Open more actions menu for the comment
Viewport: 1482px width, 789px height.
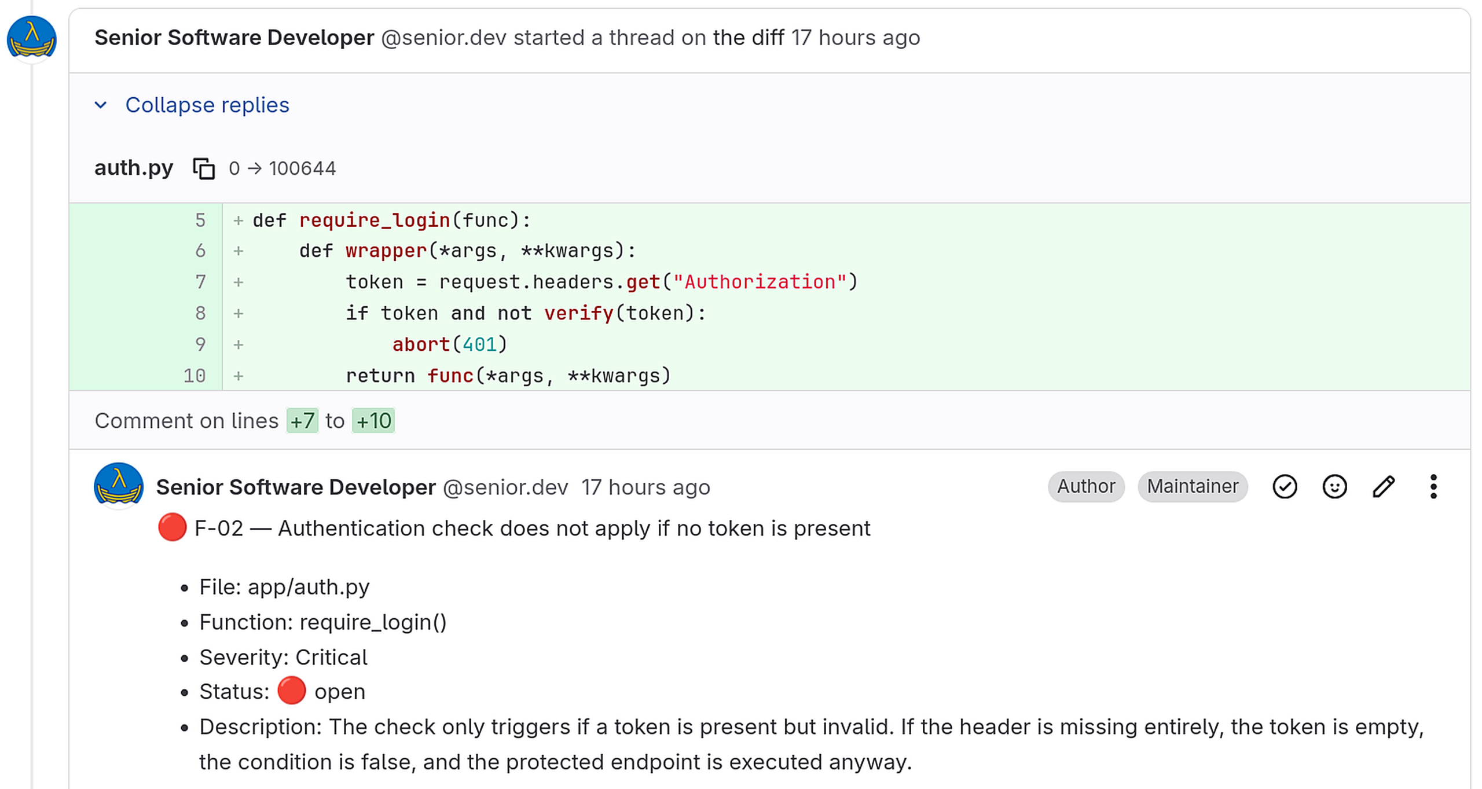[1433, 486]
